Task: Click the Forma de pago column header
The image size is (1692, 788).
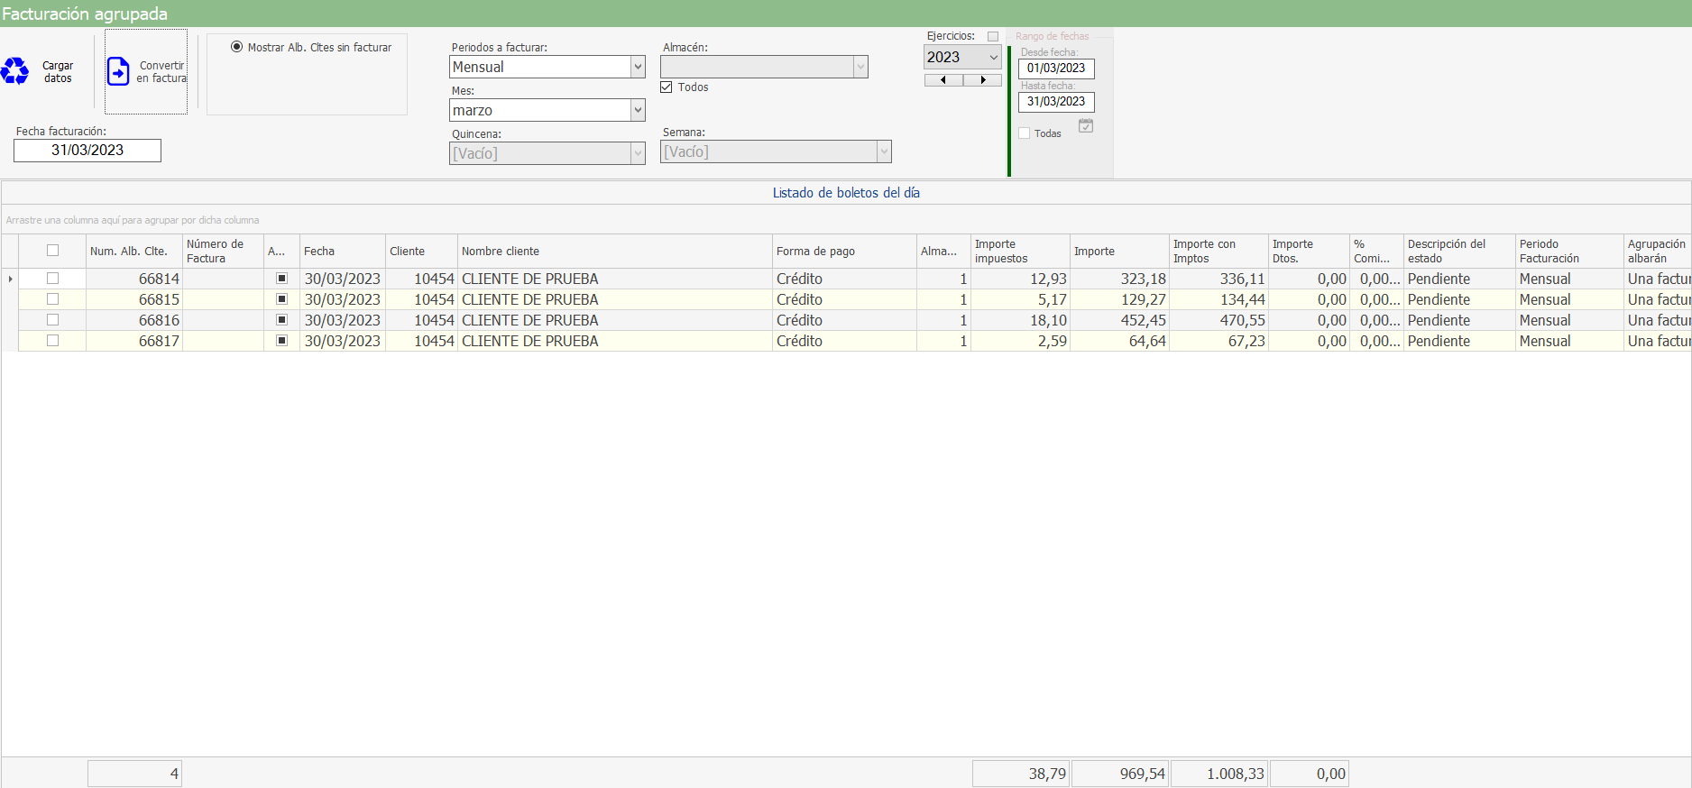Action: point(843,252)
